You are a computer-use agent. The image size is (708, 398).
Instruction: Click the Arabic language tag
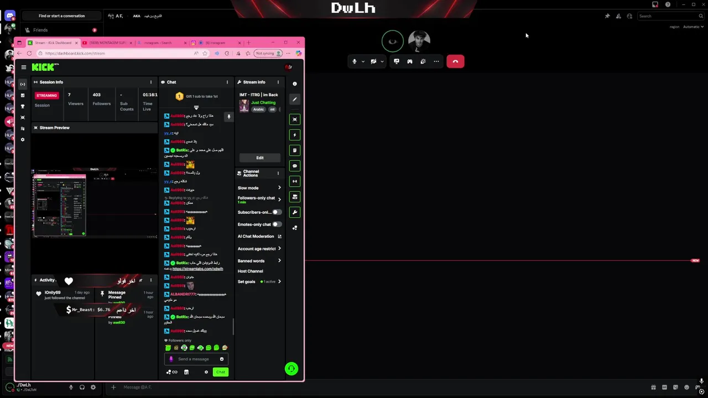258,109
